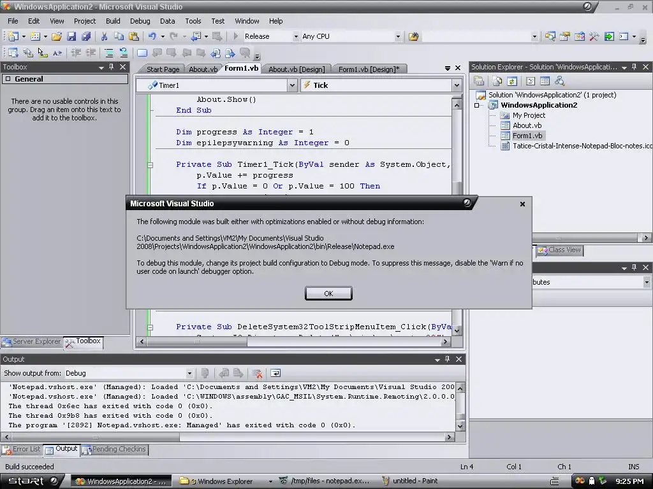Click the Start Debugging play icon
Viewport: 653px width, 489px height.
click(235, 36)
